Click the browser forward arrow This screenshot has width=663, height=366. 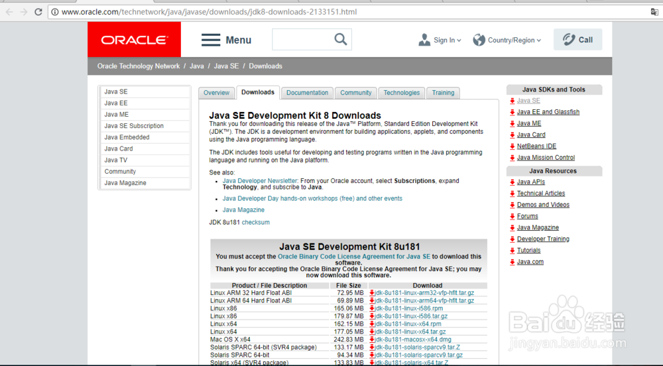[x=24, y=12]
